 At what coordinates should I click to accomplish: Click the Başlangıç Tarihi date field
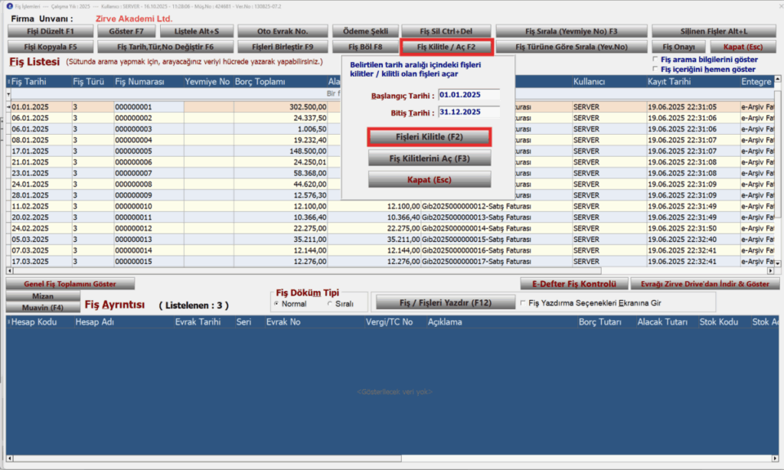click(x=469, y=95)
